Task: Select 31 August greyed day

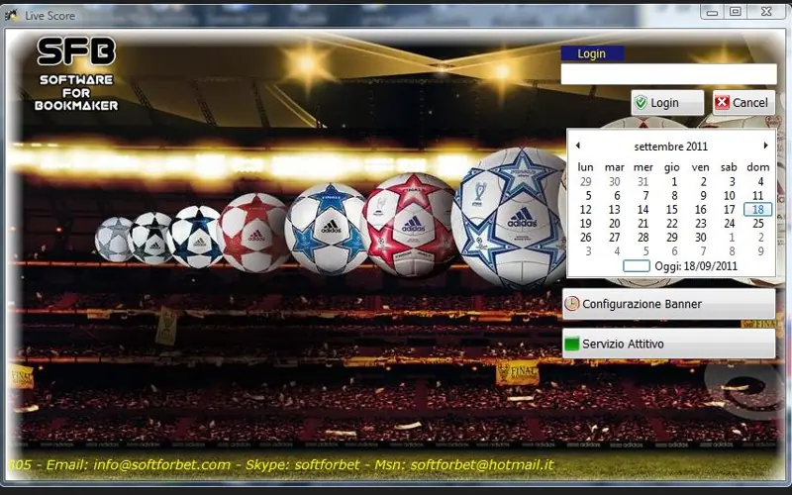Action: 643,182
